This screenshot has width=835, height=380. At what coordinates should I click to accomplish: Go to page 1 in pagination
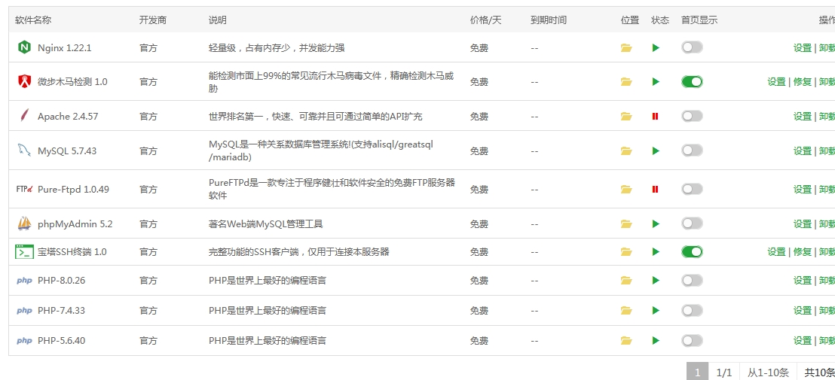(x=697, y=372)
